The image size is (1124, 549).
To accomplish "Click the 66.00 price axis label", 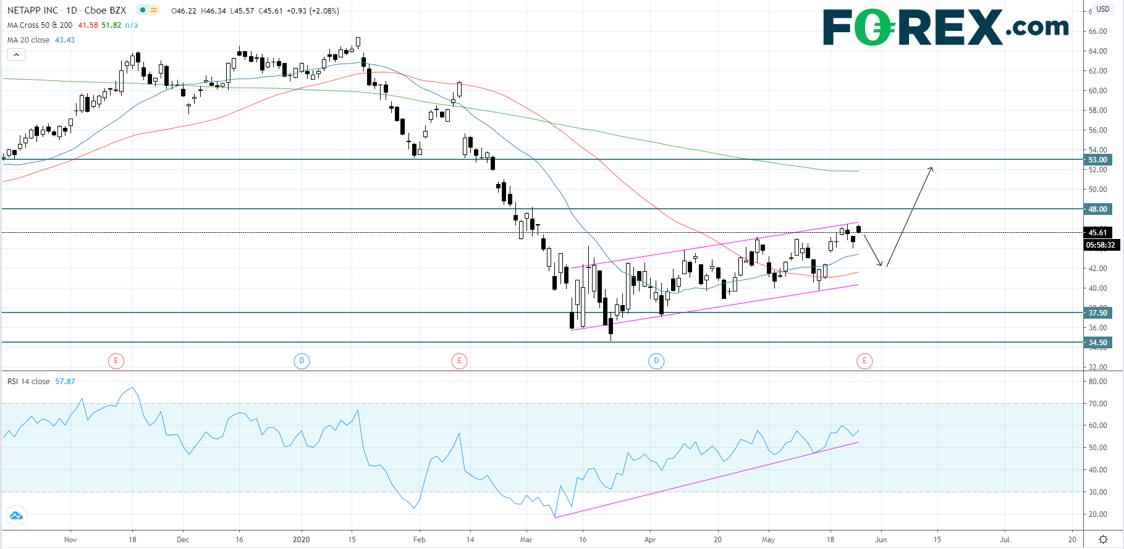I will tap(1097, 31).
